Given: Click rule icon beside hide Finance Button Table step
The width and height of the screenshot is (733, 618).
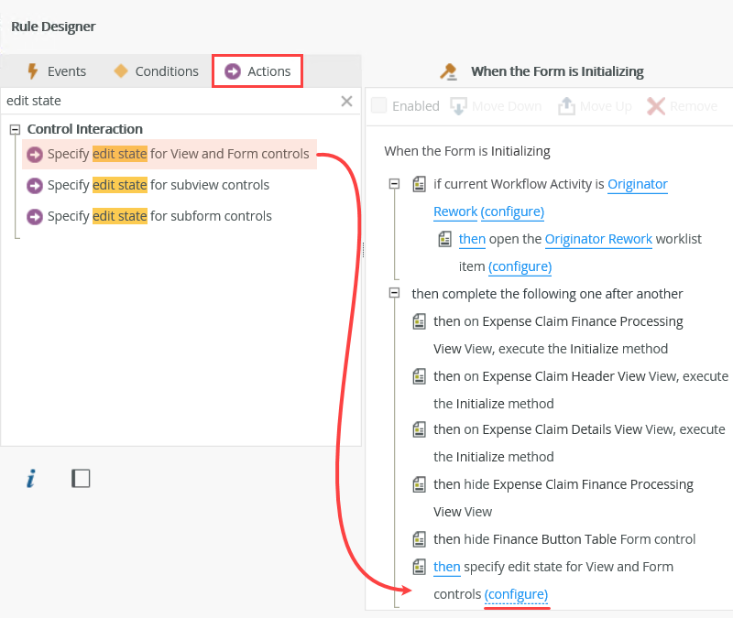Looking at the screenshot, I should (420, 539).
